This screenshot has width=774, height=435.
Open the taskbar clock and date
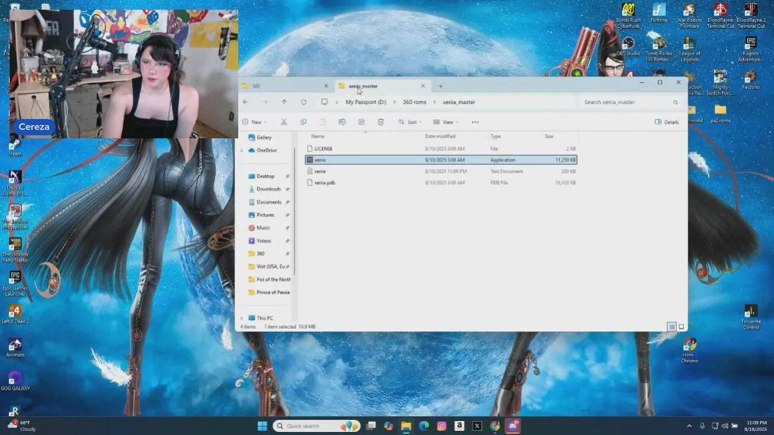756,426
